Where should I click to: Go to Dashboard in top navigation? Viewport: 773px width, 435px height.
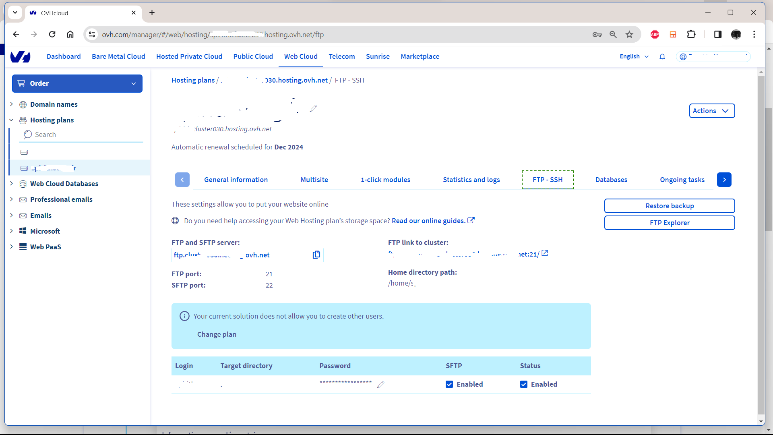coord(64,57)
